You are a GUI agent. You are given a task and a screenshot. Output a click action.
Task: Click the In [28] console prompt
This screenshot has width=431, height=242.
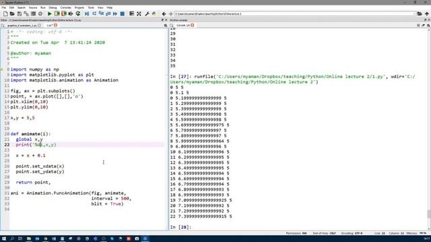tap(180, 227)
